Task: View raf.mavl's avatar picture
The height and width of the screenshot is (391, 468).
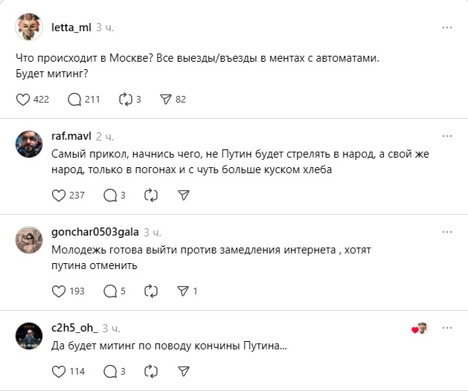Action: (29, 143)
